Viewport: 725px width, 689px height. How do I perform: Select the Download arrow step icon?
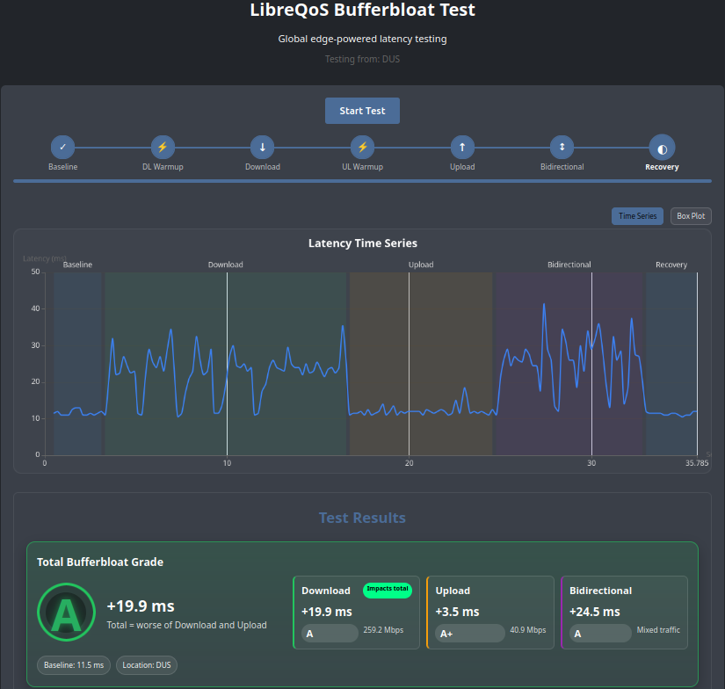[263, 148]
